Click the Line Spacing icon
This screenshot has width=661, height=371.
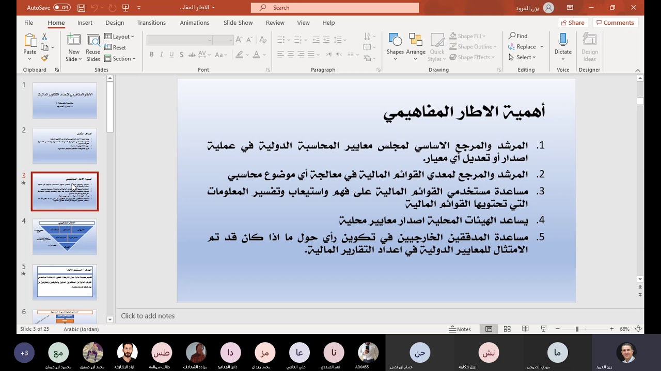337,40
